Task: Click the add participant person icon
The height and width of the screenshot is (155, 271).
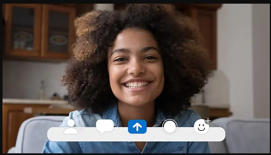Action: click(72, 127)
